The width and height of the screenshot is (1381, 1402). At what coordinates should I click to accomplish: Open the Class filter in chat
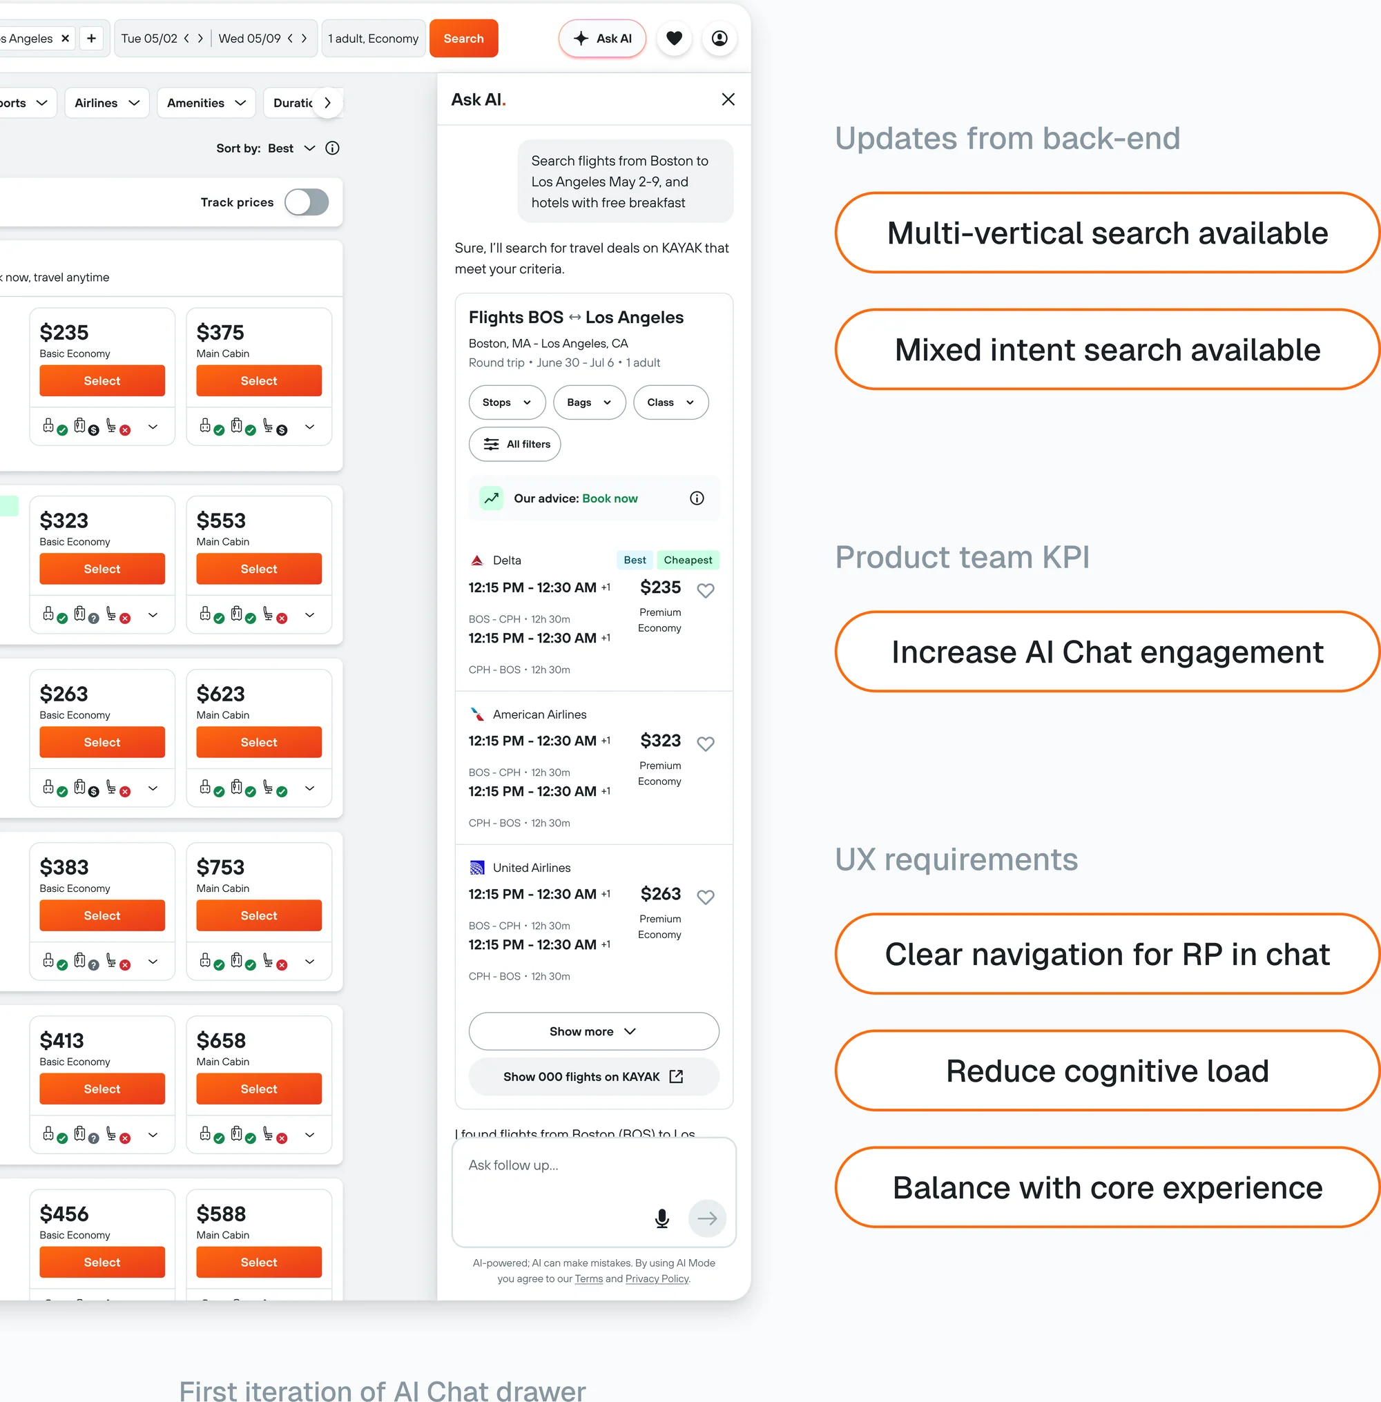[670, 402]
